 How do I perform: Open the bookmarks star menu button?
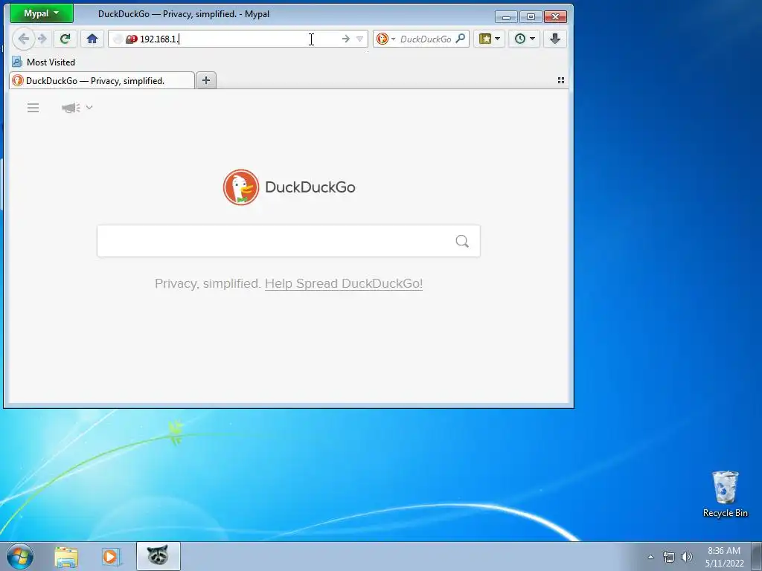tap(485, 39)
